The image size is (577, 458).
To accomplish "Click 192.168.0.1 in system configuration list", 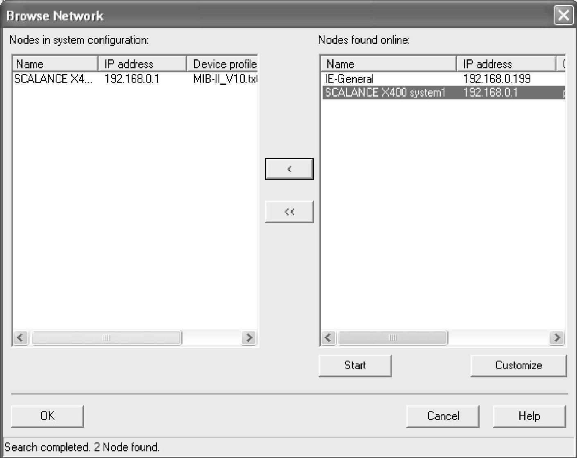I will (x=132, y=79).
